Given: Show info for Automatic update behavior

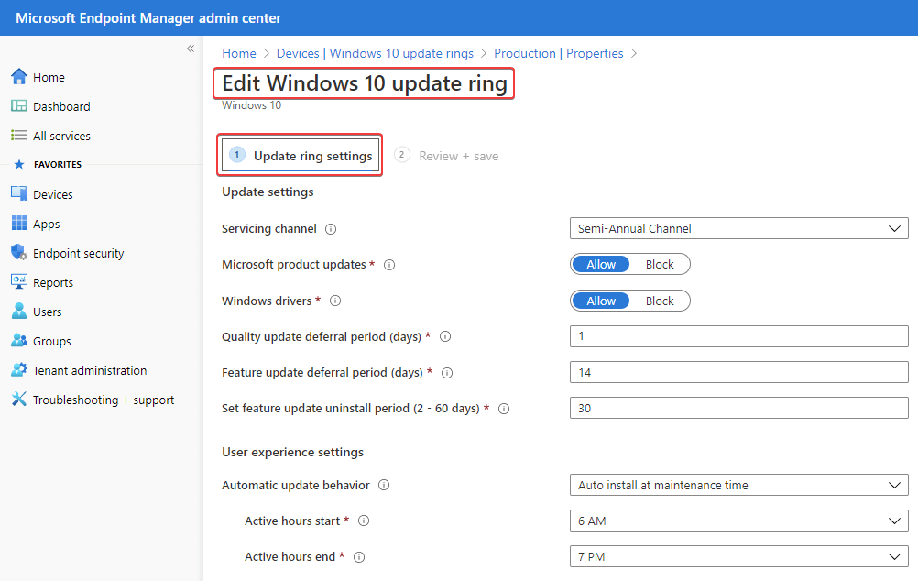Looking at the screenshot, I should [384, 485].
